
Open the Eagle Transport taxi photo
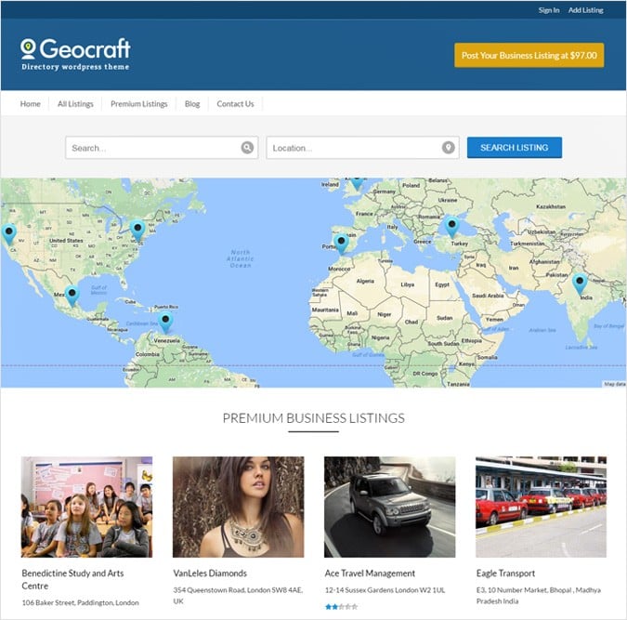541,507
